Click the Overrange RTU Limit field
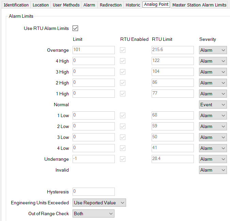The height and width of the screenshot is (221, 230). point(172,50)
